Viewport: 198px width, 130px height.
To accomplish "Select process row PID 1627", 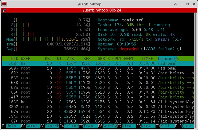I will tap(98, 63).
